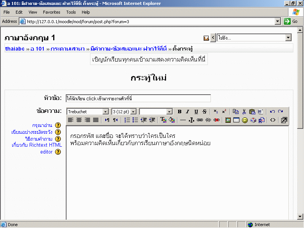
Task: Click the previous activity arrow button
Action: coord(213,38)
